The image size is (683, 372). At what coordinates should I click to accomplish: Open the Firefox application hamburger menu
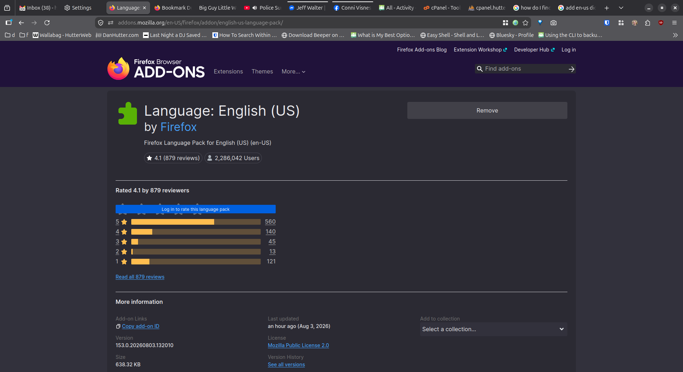674,23
